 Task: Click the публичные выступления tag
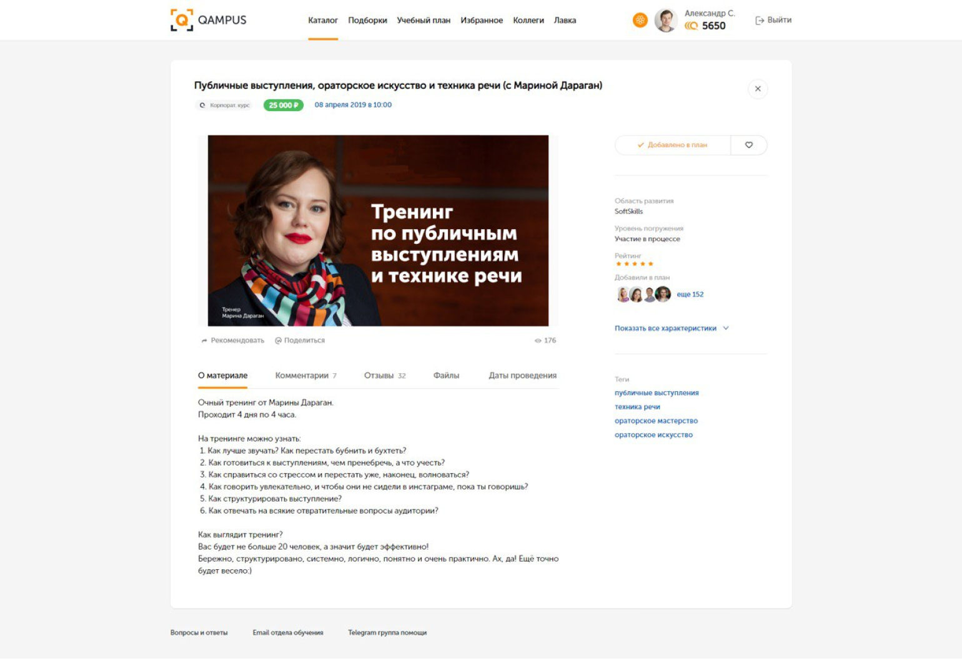point(657,393)
